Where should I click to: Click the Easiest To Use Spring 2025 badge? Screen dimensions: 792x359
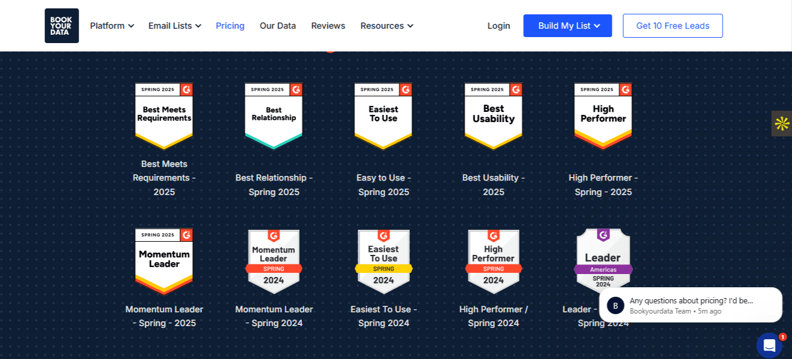tap(383, 116)
